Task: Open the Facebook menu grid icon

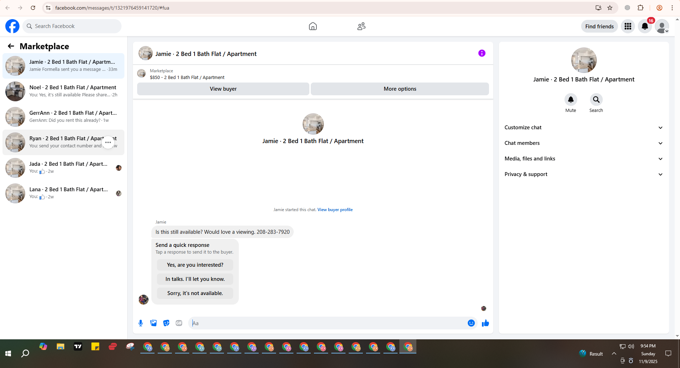Action: click(x=628, y=26)
